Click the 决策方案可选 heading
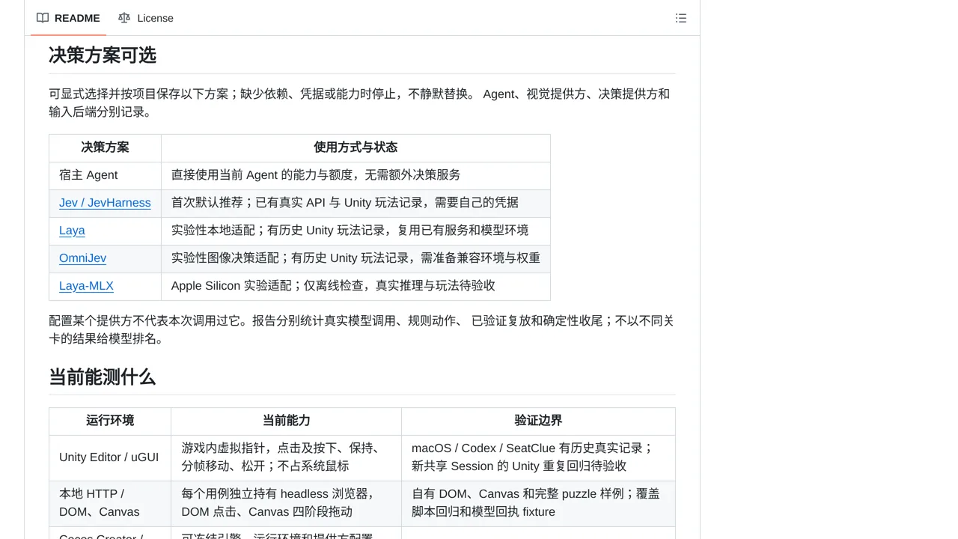 (103, 55)
